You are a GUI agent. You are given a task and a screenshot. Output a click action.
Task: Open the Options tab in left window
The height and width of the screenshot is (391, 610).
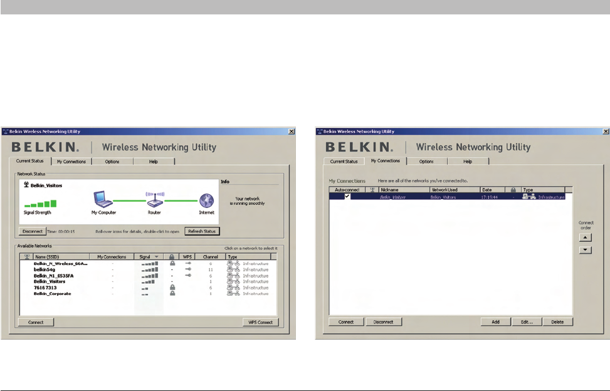pos(112,162)
